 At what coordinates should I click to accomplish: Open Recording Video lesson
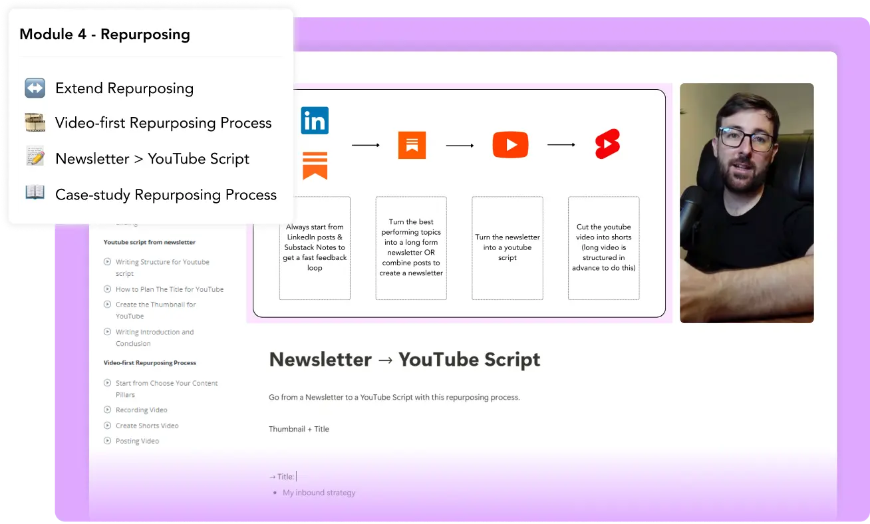tap(141, 410)
